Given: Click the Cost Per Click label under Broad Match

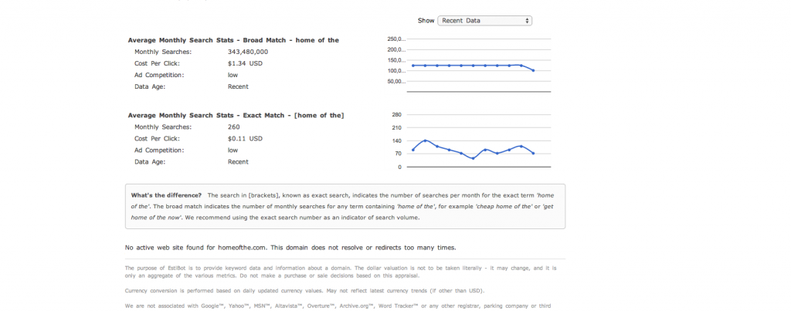Looking at the screenshot, I should tap(157, 63).
